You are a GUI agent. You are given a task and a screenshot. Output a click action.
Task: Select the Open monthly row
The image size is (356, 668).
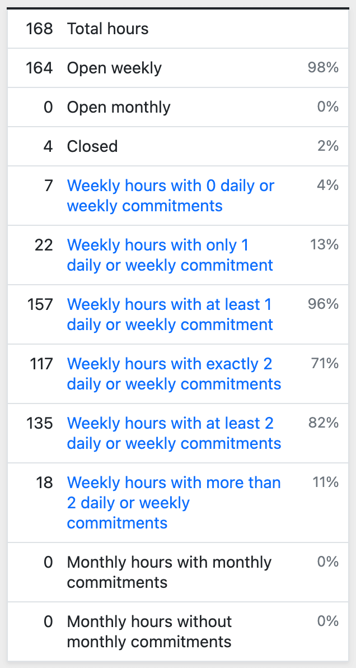(118, 107)
